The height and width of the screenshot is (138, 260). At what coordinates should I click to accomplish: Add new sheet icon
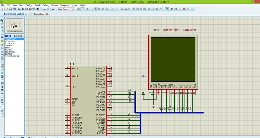coord(180,9)
